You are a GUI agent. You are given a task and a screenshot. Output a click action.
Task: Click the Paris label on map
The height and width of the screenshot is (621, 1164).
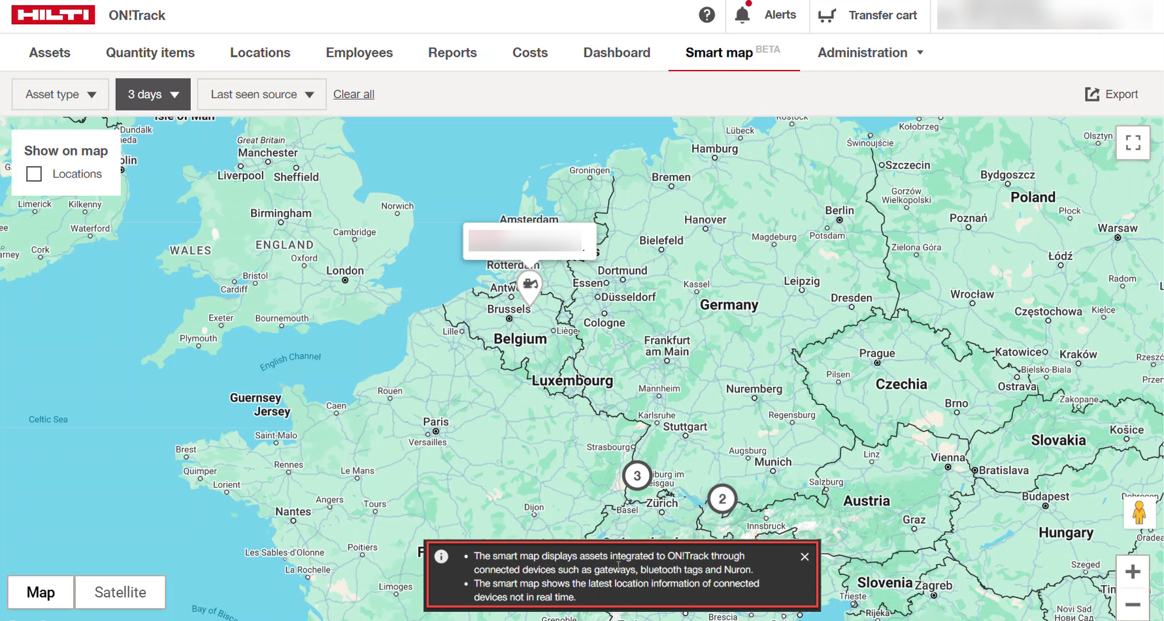click(x=436, y=422)
